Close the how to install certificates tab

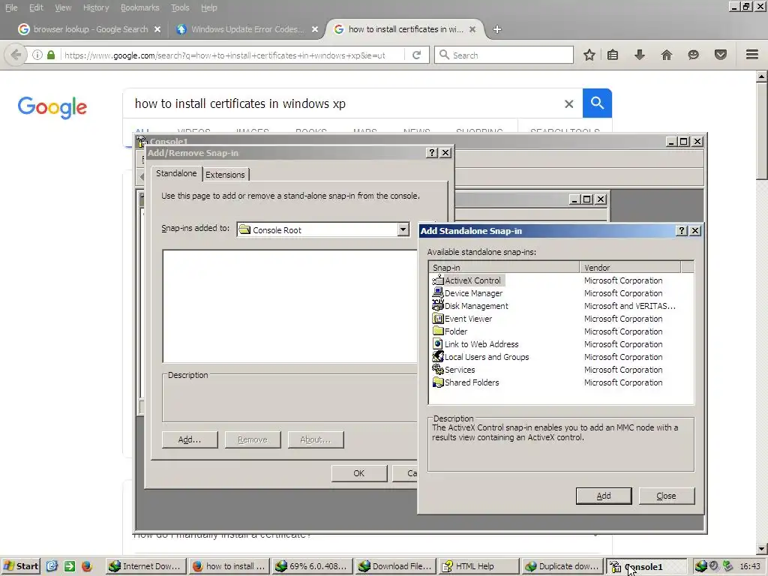click(x=472, y=29)
